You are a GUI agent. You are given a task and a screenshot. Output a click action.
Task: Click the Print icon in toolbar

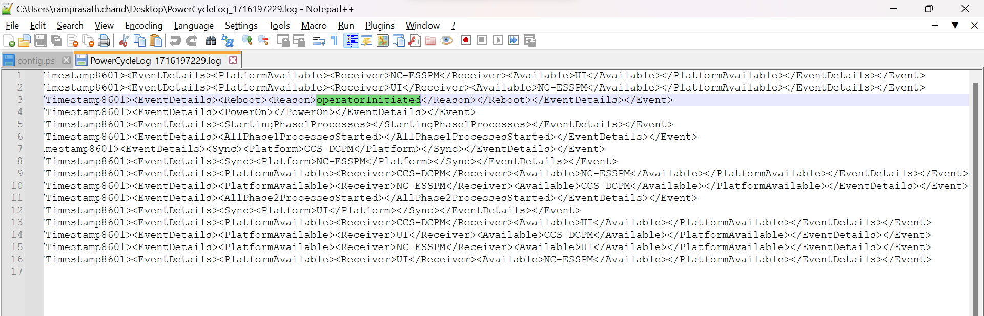104,41
